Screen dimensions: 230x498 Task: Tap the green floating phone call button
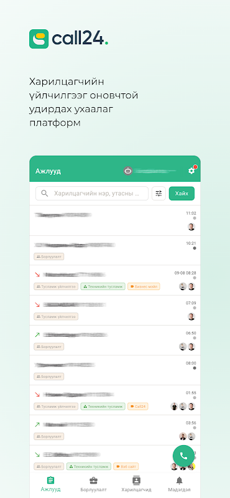click(183, 456)
